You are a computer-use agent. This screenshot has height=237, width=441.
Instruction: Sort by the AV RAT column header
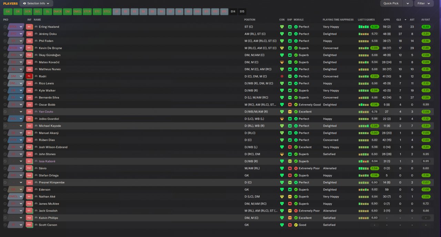(425, 20)
